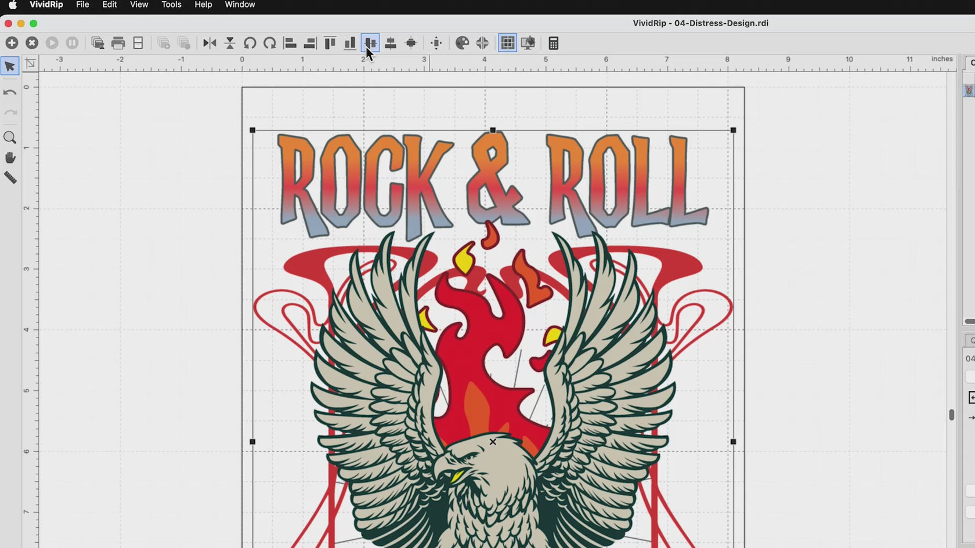Select the Ruler measure tool

coord(10,178)
